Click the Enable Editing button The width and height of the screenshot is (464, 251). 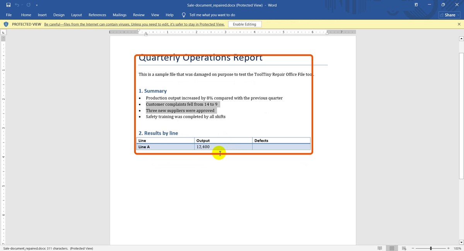tap(244, 24)
